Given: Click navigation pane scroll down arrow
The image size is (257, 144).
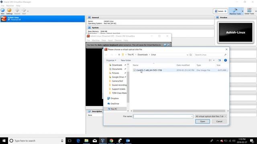Looking at the screenshot, I should [x=128, y=111].
